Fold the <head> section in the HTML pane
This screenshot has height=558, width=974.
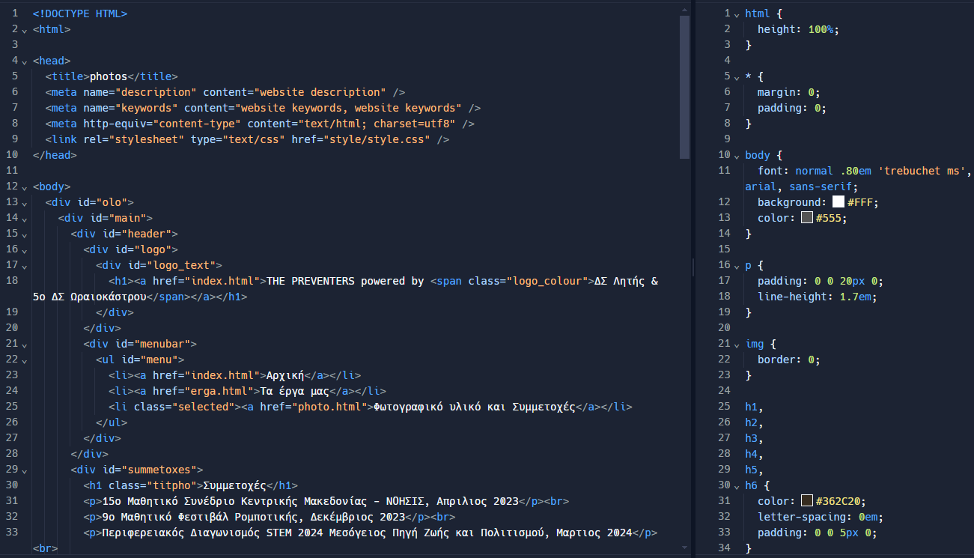tap(25, 61)
